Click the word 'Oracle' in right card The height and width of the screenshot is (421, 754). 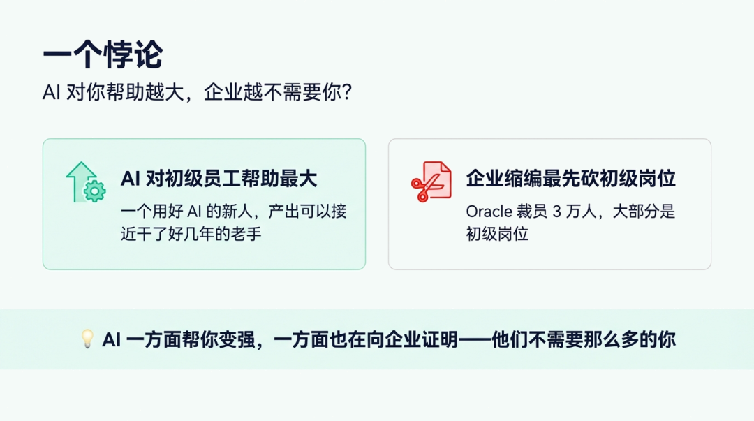click(489, 212)
